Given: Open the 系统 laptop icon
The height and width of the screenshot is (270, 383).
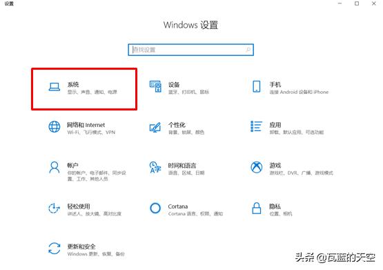Looking at the screenshot, I should 55,87.
